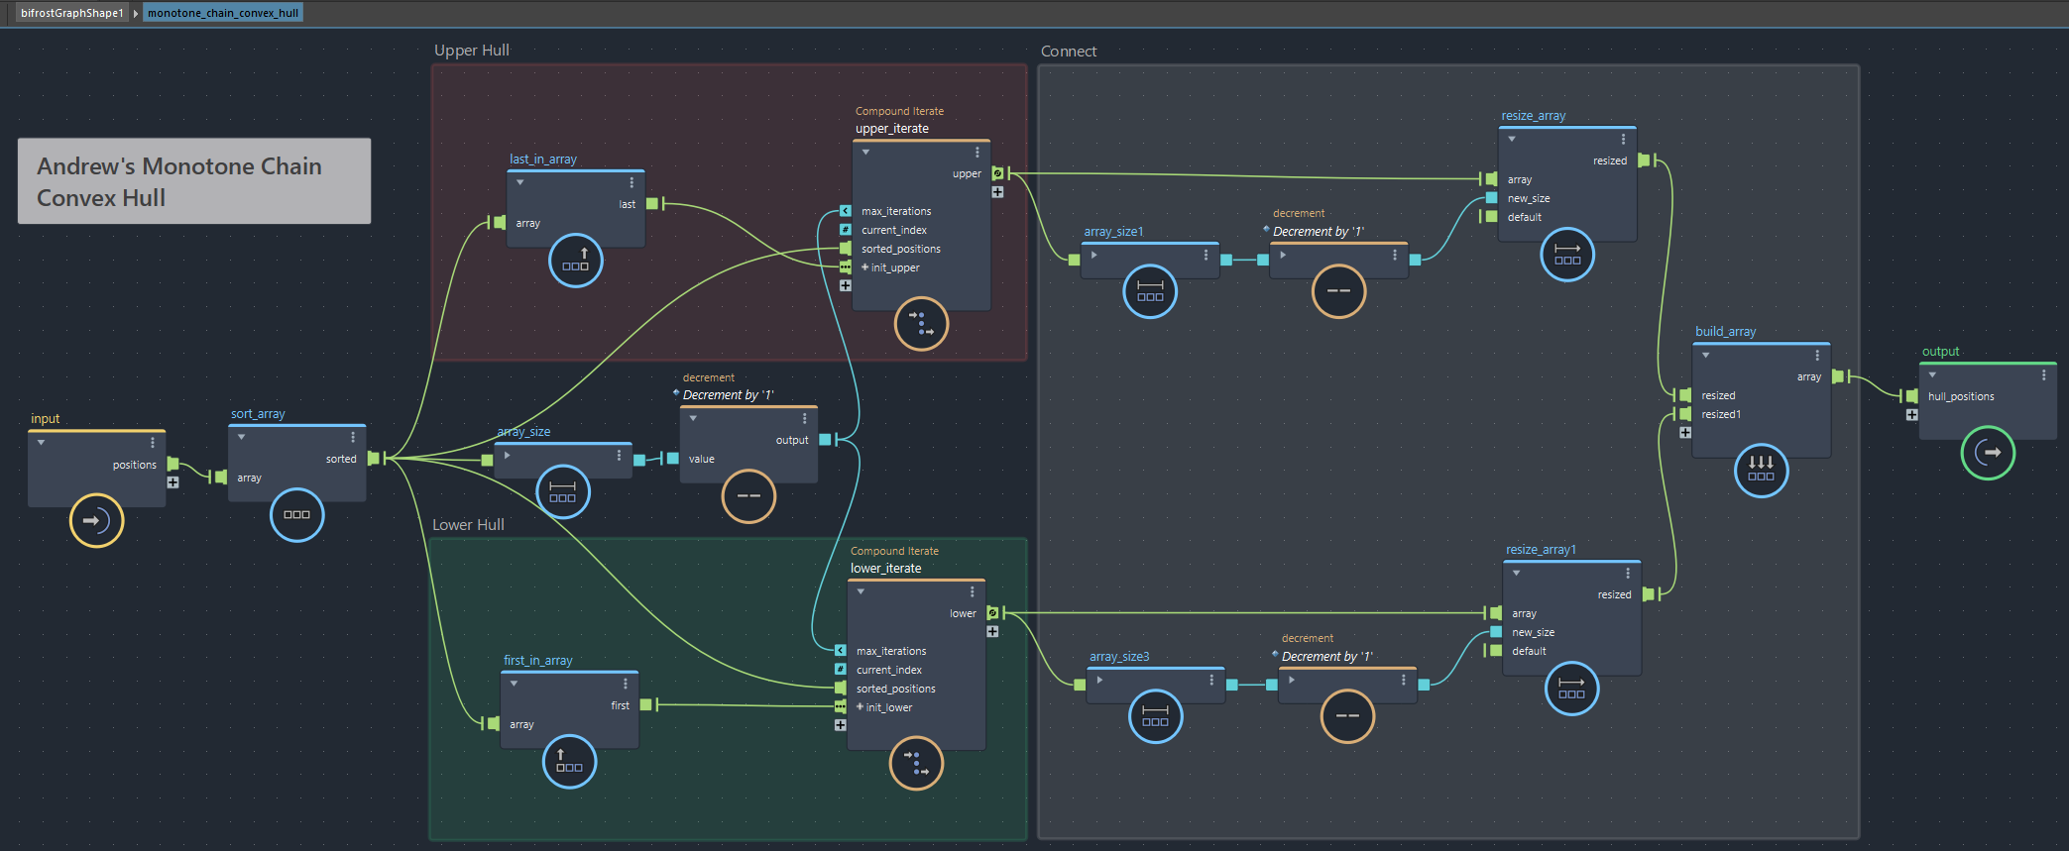Click the upper_iterate compound iterate icon
Image resolution: width=2069 pixels, height=851 pixels.
coord(921,323)
